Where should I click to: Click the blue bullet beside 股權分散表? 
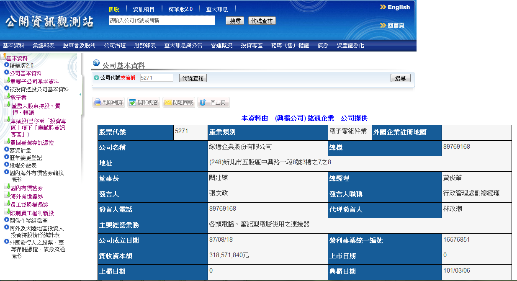7,165
